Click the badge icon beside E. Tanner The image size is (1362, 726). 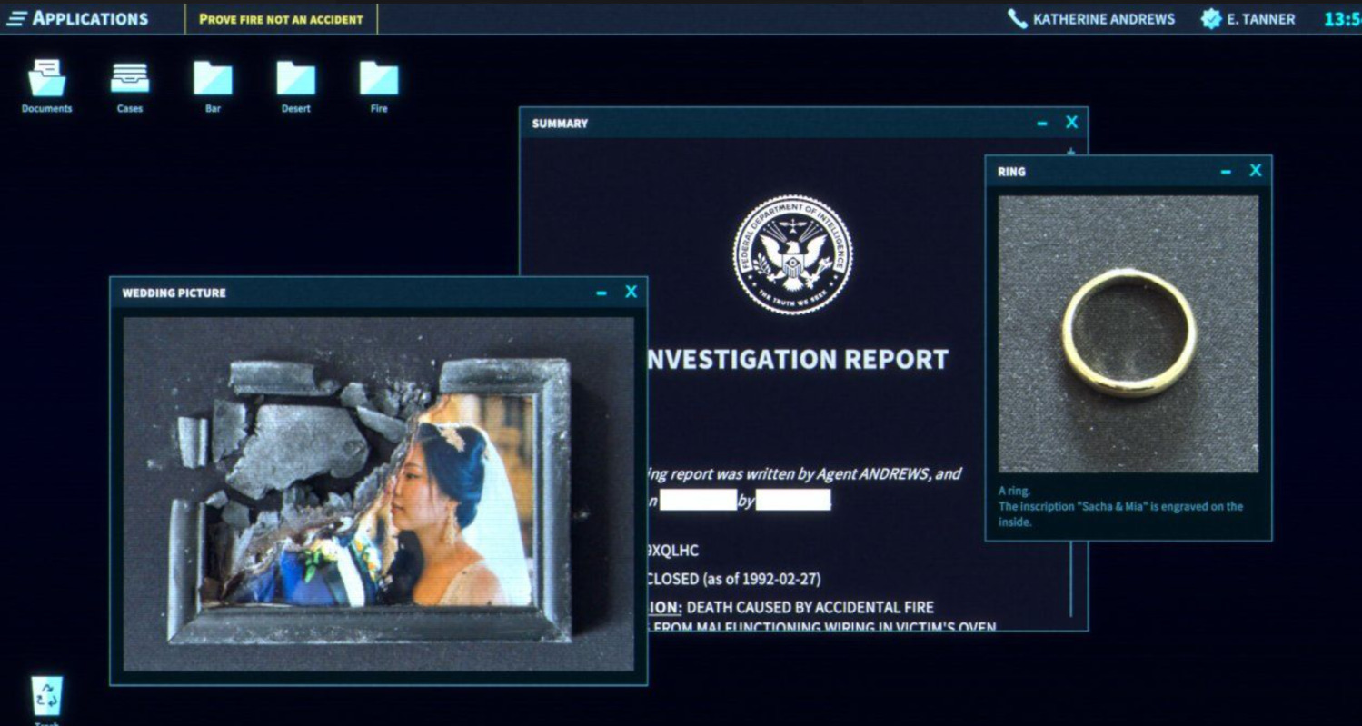pyautogui.click(x=1211, y=19)
